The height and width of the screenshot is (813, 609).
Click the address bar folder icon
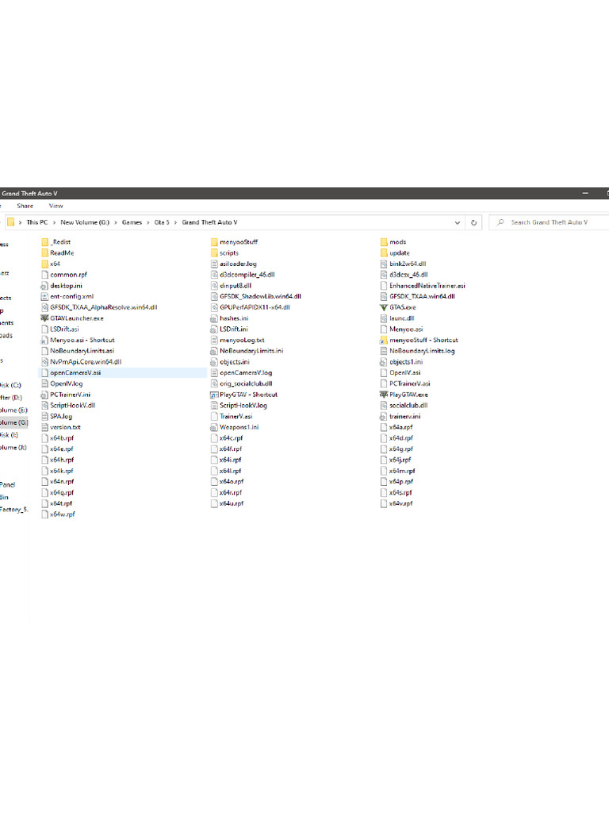click(x=10, y=222)
